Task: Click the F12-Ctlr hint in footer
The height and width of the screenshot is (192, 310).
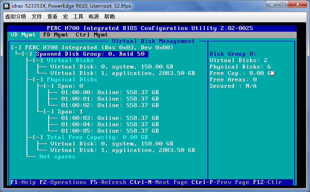Action: click(x=267, y=182)
